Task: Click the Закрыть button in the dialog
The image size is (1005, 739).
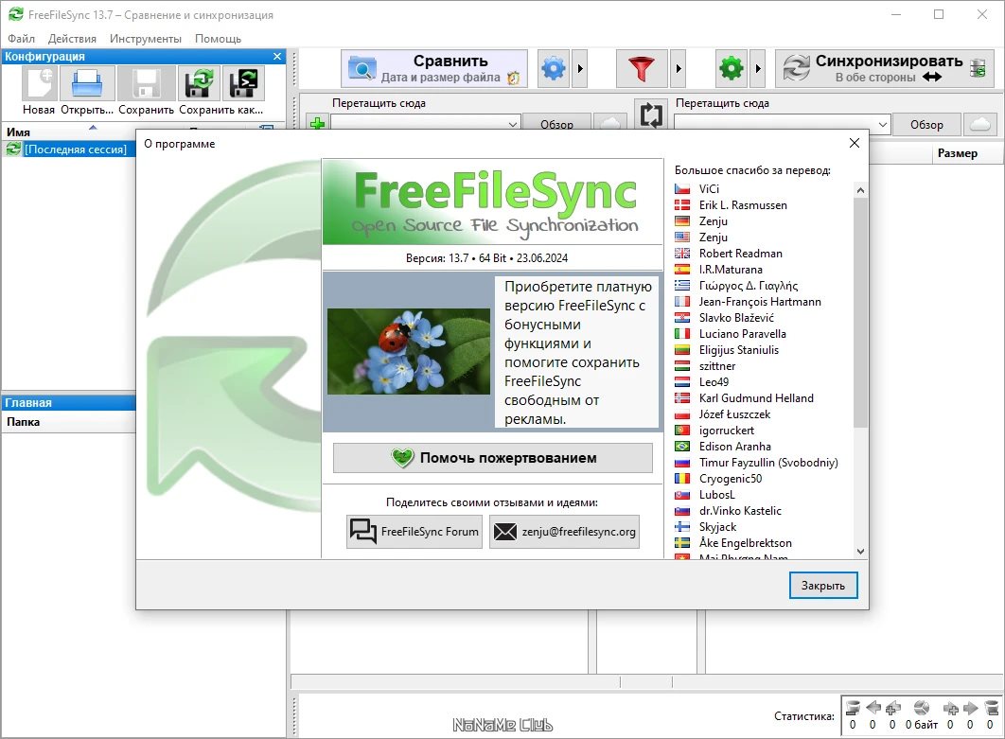Action: 823,585
